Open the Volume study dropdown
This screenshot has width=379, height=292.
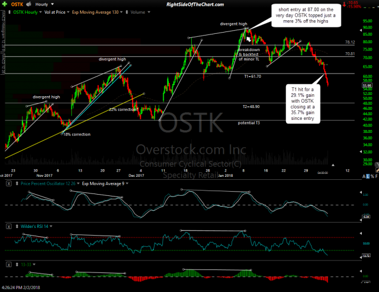(149, 12)
